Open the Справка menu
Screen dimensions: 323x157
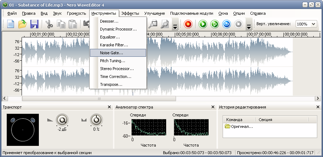pos(258,13)
